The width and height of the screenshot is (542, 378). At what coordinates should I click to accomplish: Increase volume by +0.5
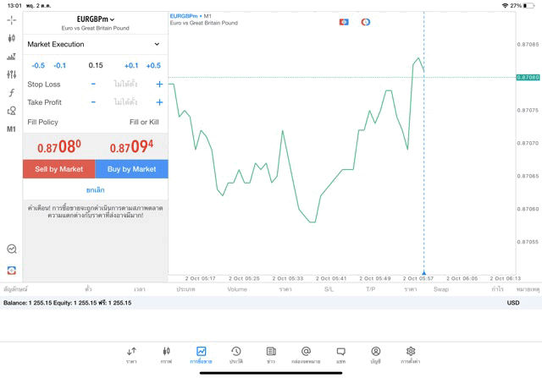[153, 65]
